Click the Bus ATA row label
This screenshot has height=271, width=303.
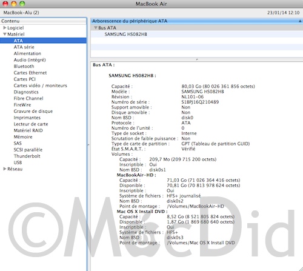(x=107, y=28)
